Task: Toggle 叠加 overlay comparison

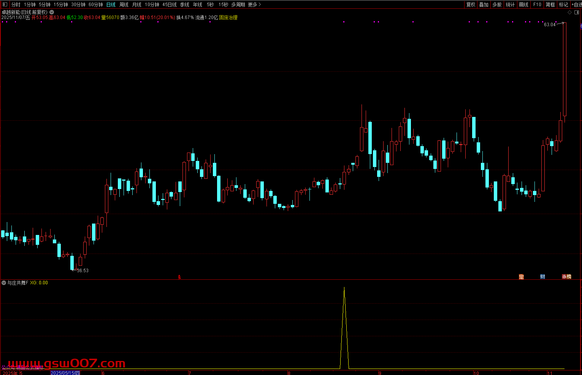Action: pyautogui.click(x=484, y=5)
